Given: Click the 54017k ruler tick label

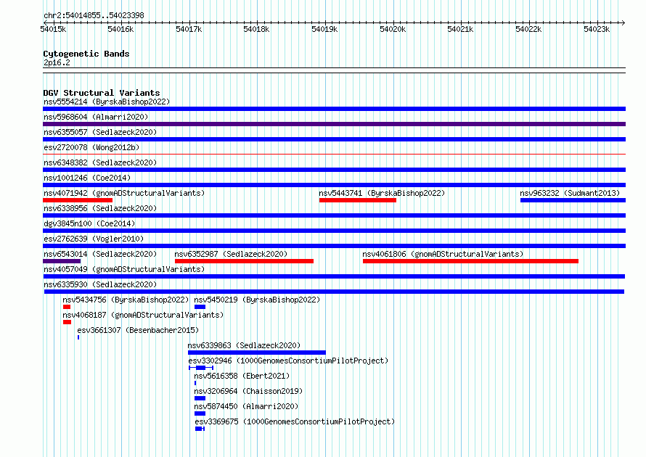Looking at the screenshot, I should pyautogui.click(x=189, y=29).
